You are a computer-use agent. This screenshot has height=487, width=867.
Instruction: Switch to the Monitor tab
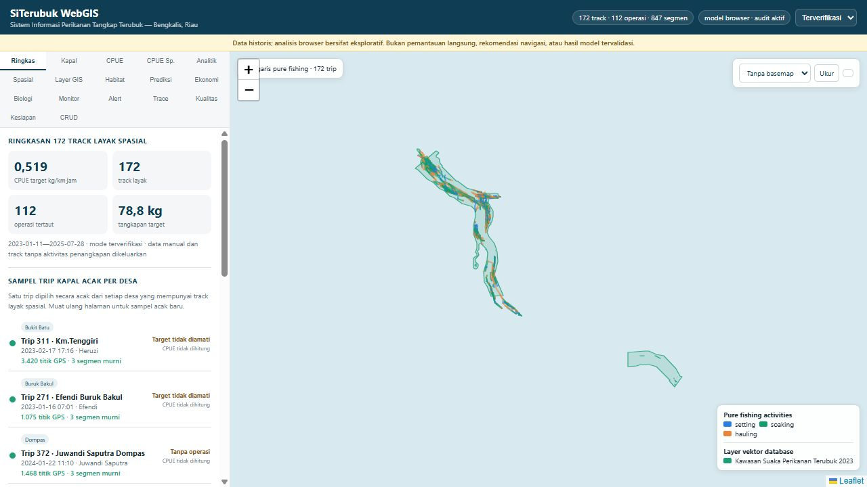click(69, 99)
